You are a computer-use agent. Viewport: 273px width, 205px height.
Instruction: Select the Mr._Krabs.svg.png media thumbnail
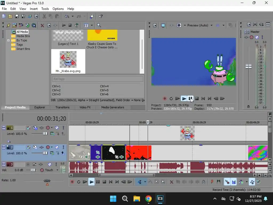tap(68, 61)
